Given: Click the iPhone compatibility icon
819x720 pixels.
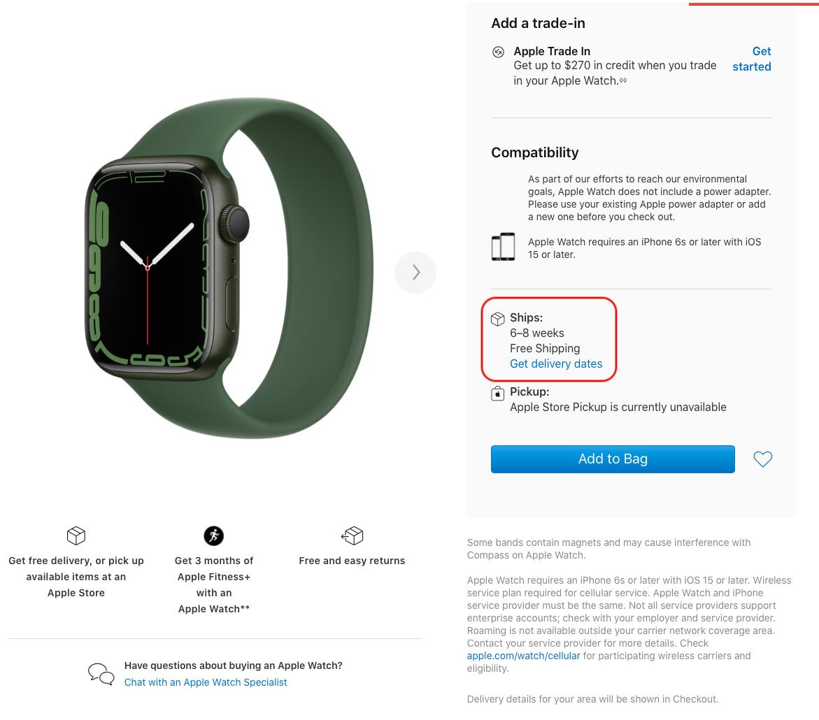Looking at the screenshot, I should coord(503,247).
